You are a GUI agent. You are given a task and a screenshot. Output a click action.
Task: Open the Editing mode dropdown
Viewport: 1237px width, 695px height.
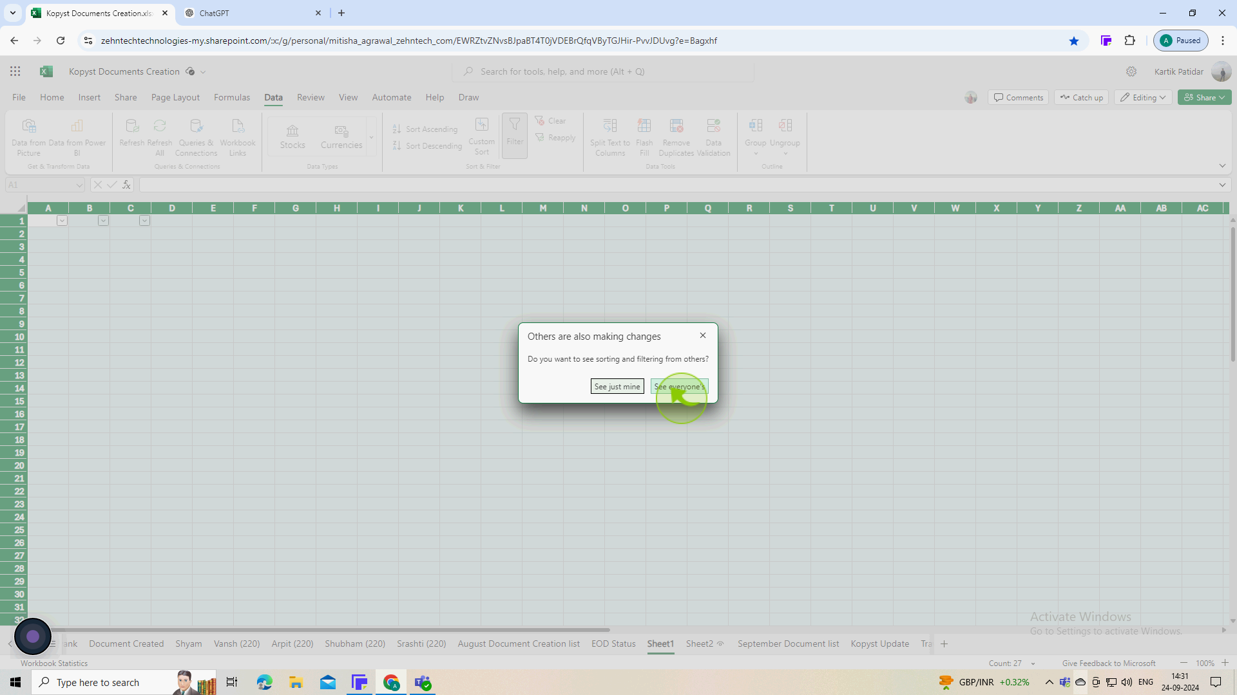[x=1143, y=97]
